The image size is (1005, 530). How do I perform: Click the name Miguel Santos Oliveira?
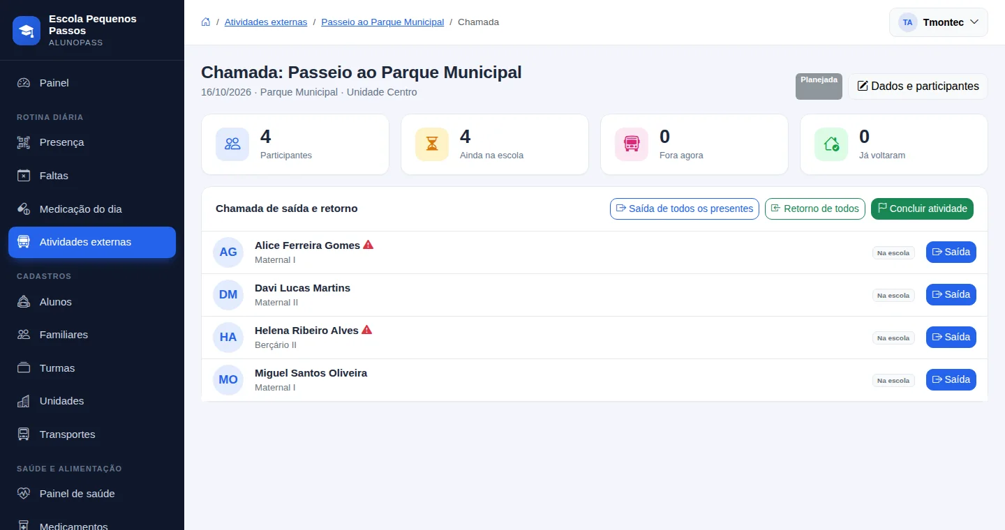311,373
